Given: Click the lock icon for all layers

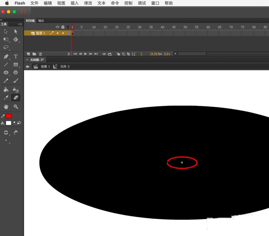Looking at the screenshot, I should click(x=63, y=27).
